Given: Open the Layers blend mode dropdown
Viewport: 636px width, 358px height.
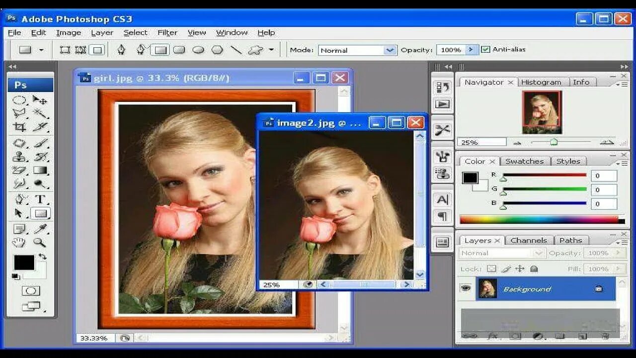Looking at the screenshot, I should 502,253.
